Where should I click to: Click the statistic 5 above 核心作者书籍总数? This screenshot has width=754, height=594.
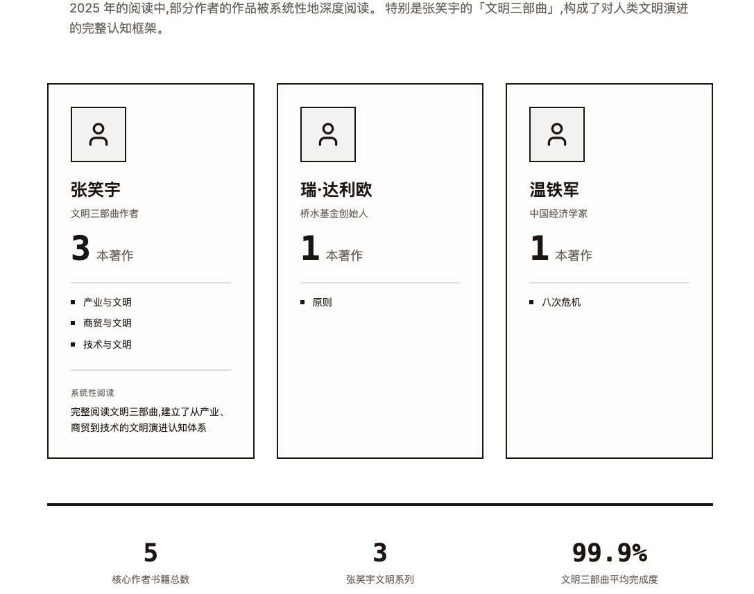click(x=151, y=552)
